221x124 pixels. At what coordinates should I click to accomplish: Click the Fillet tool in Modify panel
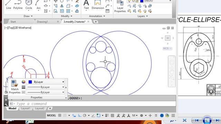(68, 6)
